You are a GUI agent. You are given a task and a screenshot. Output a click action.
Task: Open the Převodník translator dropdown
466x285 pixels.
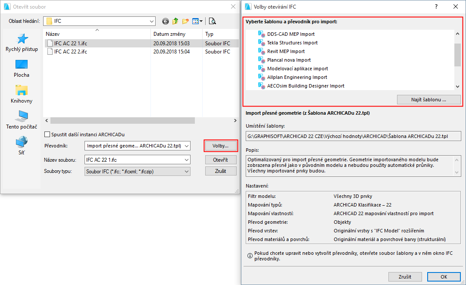click(186, 146)
